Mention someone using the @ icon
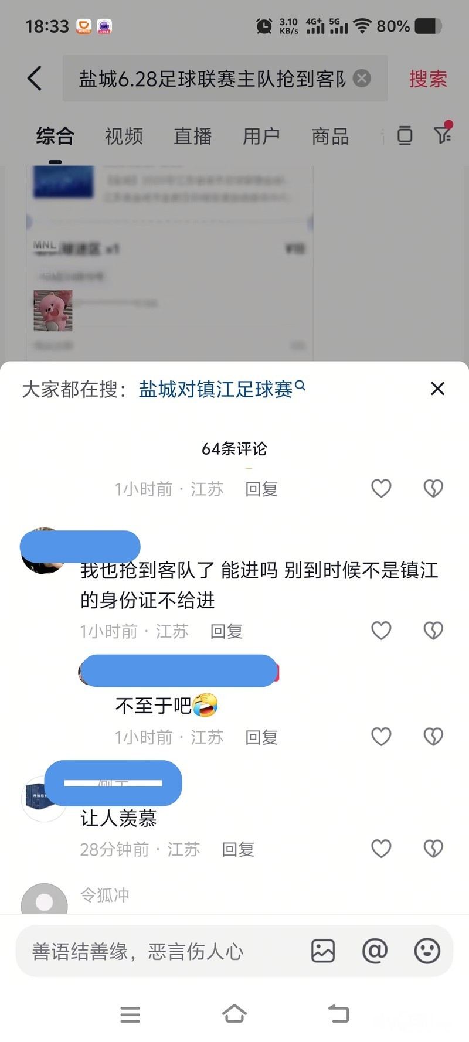469x1042 pixels. [x=375, y=951]
